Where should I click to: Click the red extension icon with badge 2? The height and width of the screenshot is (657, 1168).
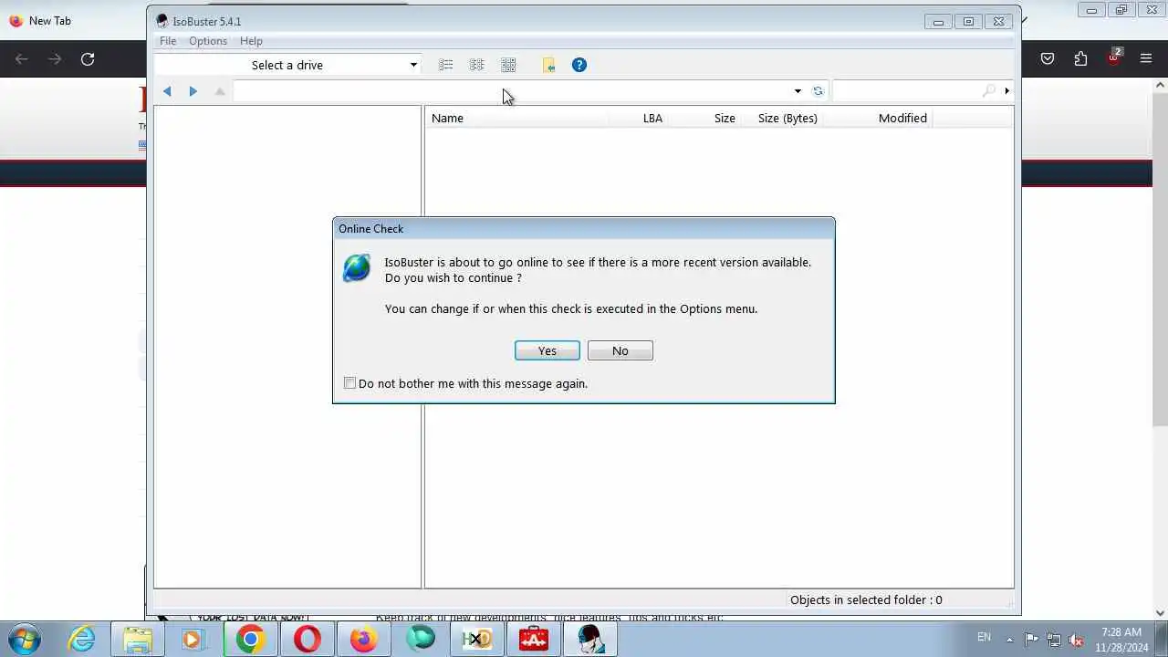(1113, 57)
